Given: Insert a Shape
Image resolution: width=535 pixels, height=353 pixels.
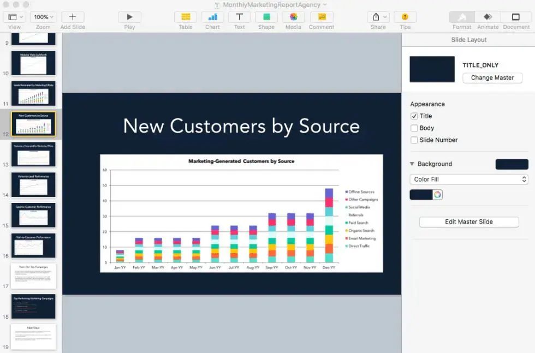Looking at the screenshot, I should pyautogui.click(x=266, y=17).
